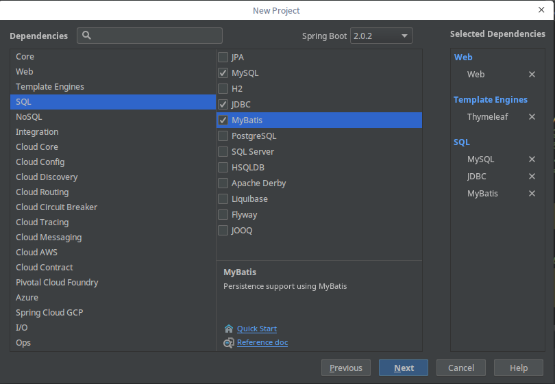
Task: Click the Previous button
Action: click(x=346, y=368)
